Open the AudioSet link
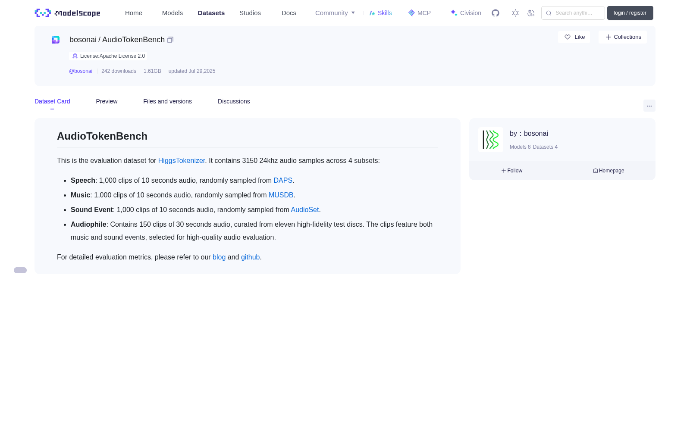This screenshot has height=431, width=690. 305,209
